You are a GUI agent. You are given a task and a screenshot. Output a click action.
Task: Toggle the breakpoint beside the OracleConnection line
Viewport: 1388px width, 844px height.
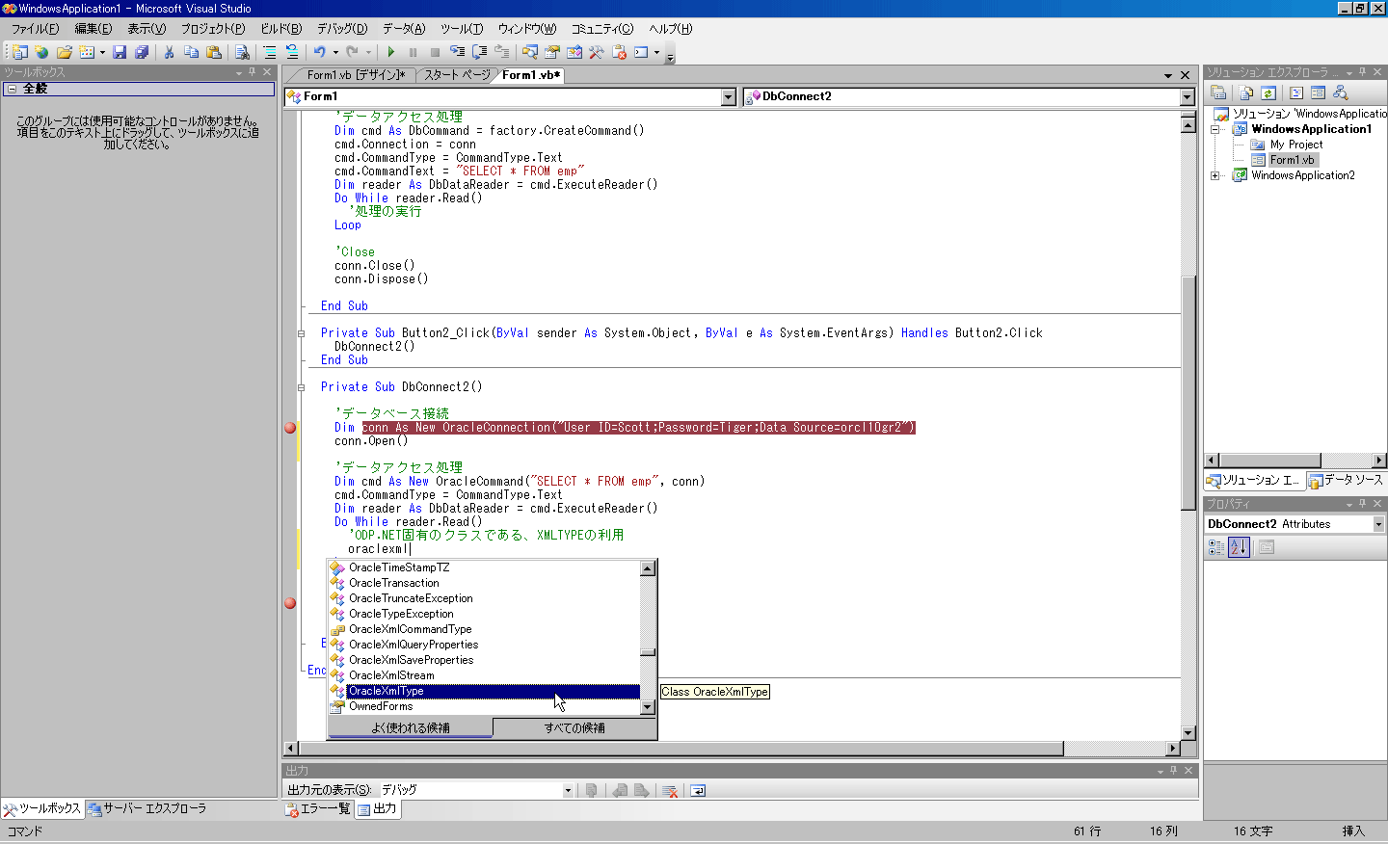click(x=290, y=427)
